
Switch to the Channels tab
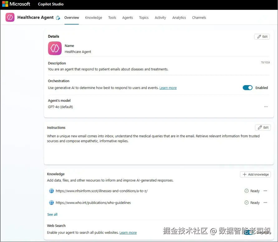[199, 17]
